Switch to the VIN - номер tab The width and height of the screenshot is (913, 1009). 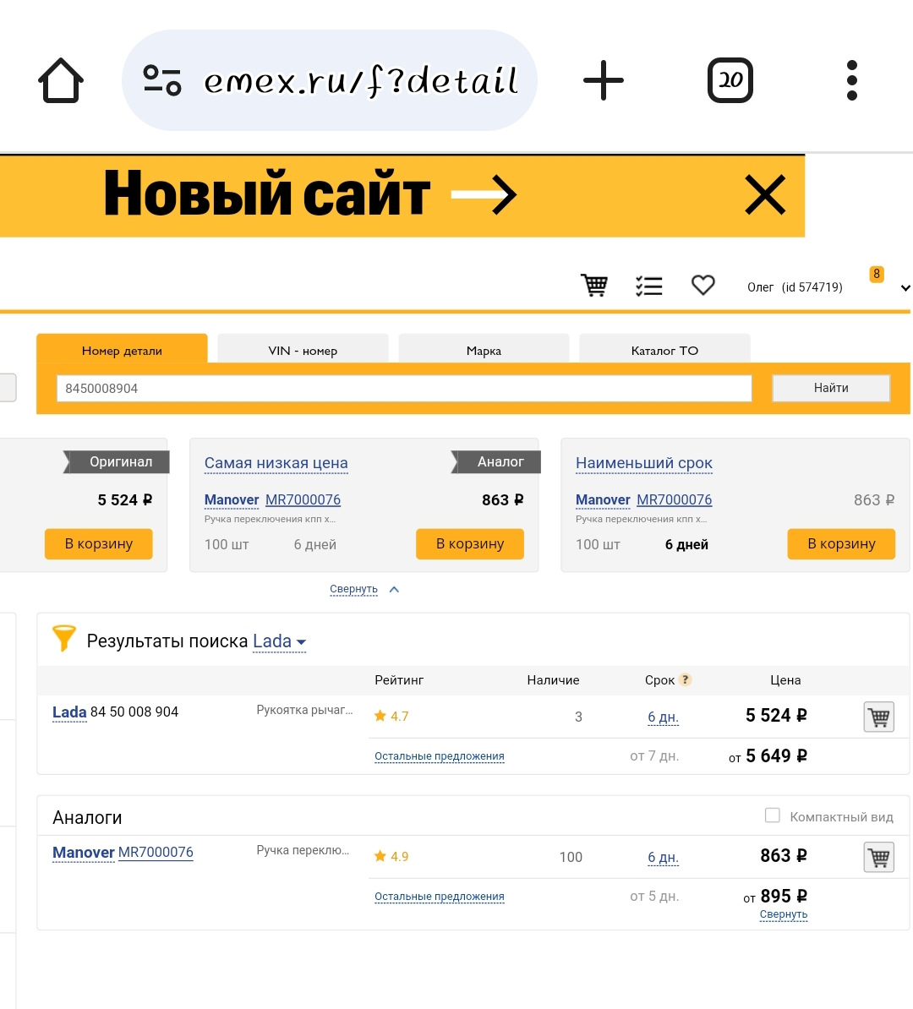tap(303, 351)
